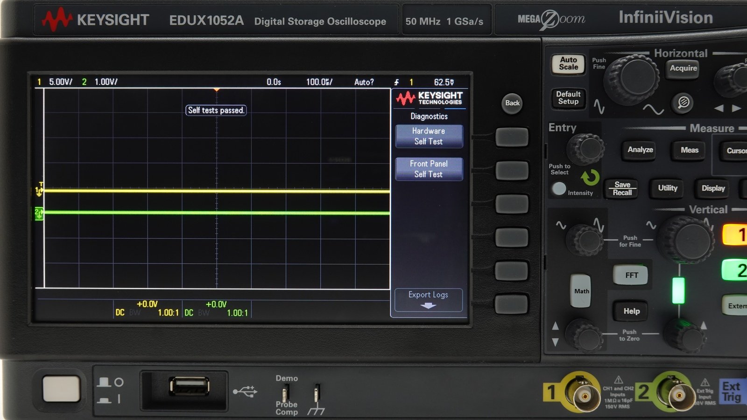Click the Self tests passed message
This screenshot has height=420, width=747.
coord(216,110)
